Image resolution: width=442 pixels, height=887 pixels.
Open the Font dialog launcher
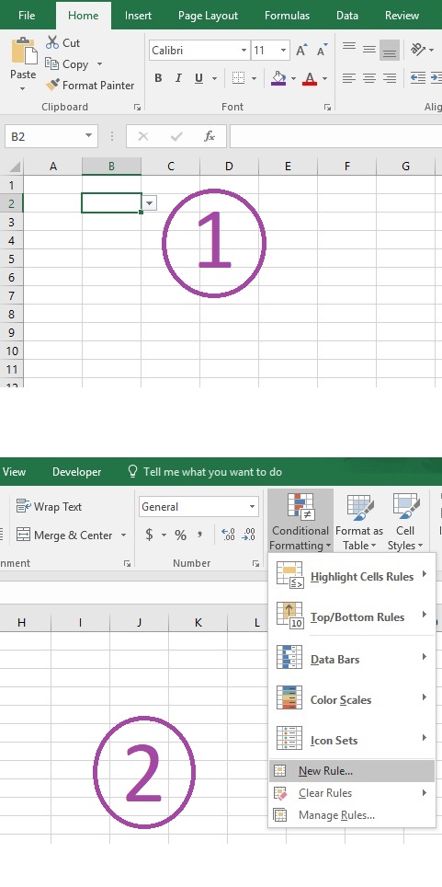point(327,107)
